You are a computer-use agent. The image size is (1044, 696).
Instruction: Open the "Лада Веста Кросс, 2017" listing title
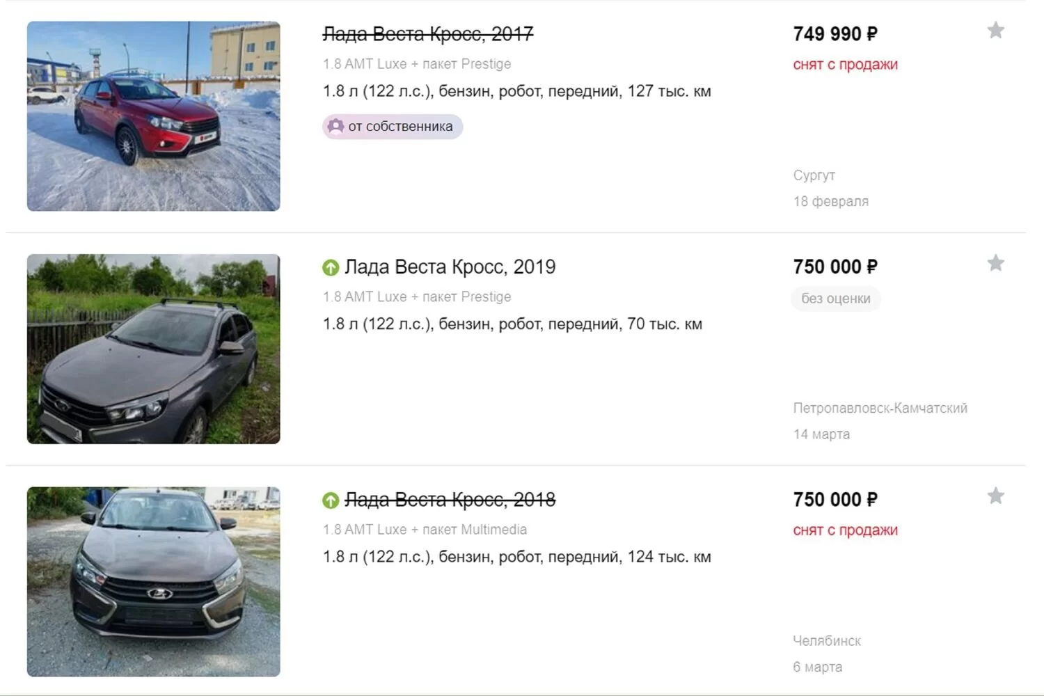(x=428, y=34)
